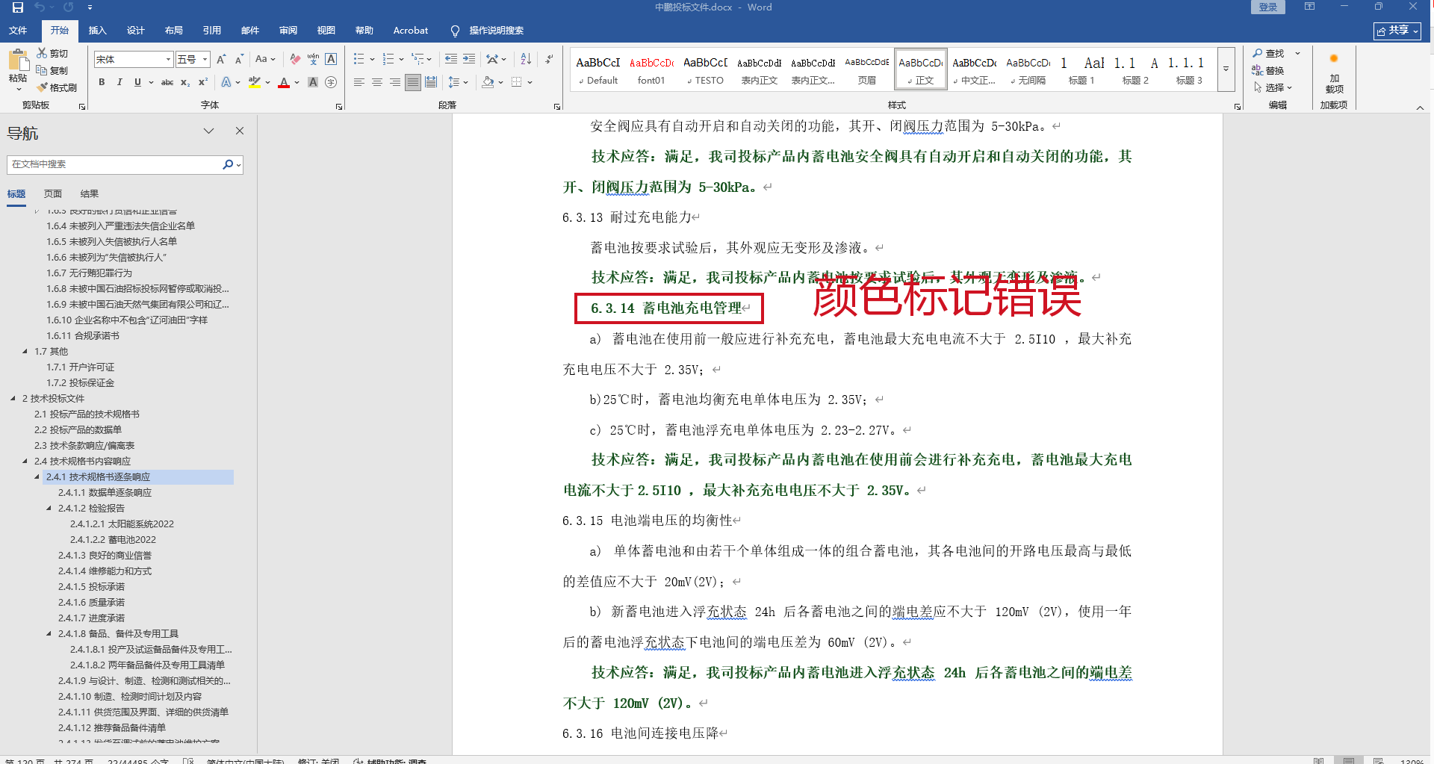The width and height of the screenshot is (1434, 764).
Task: Switch to the 页面 navigation tab
Action: coord(53,193)
